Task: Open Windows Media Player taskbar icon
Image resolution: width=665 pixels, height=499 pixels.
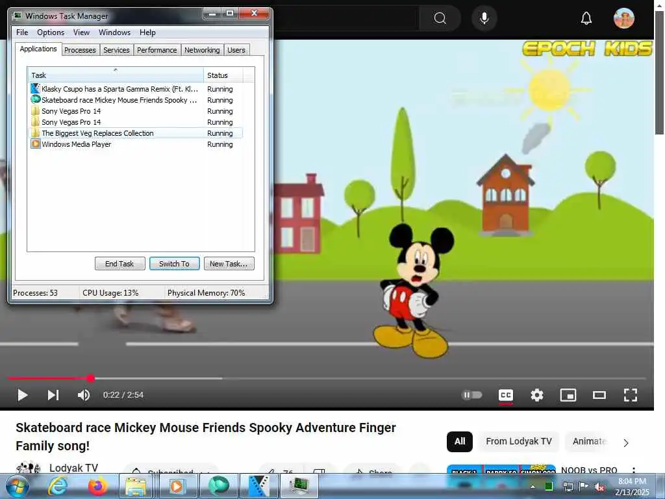Action: (178, 486)
